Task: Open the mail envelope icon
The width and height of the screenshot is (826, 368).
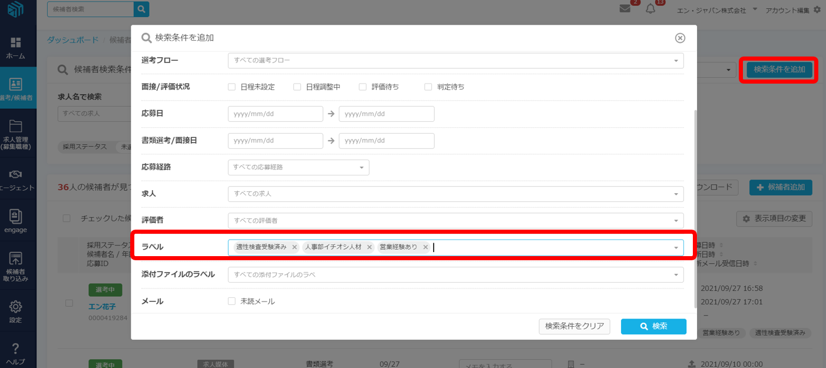Action: point(625,9)
